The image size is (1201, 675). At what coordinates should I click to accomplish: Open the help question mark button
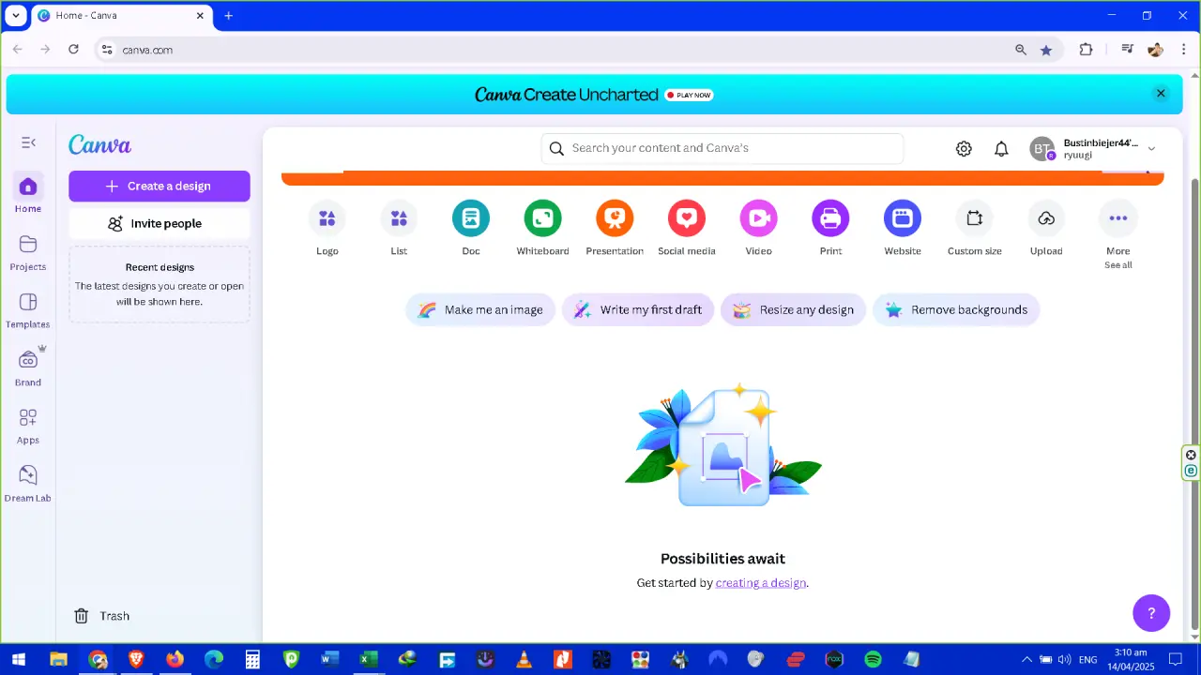1151,613
